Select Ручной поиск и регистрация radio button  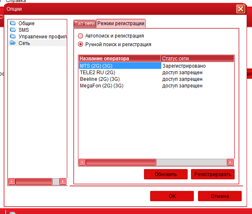pyautogui.click(x=80, y=44)
